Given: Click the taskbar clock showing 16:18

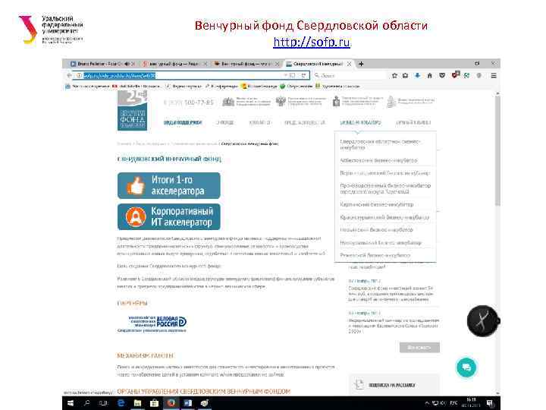Looking at the screenshot, I should (x=471, y=403).
